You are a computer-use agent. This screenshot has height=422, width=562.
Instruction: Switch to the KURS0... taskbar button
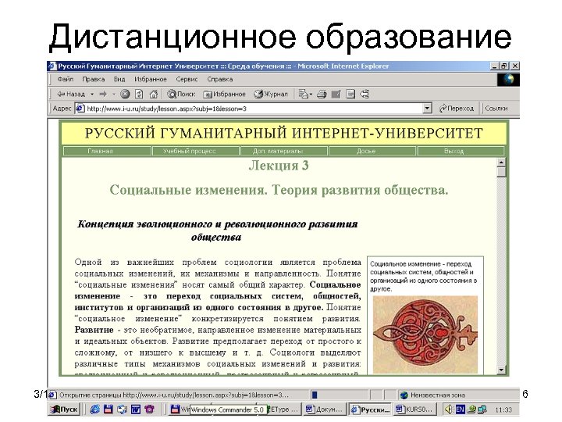(416, 409)
